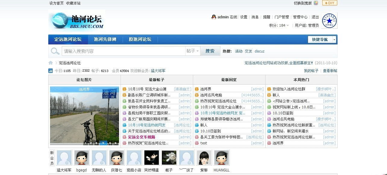Click the QQ penguin icon beside admin
The image size is (387, 175).
[x=214, y=17]
